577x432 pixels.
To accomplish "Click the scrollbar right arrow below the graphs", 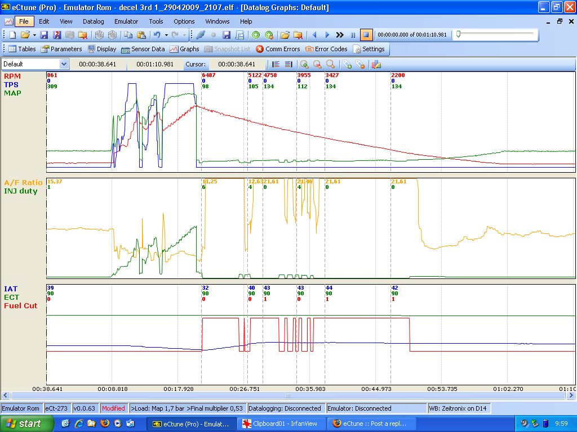I will [571, 395].
